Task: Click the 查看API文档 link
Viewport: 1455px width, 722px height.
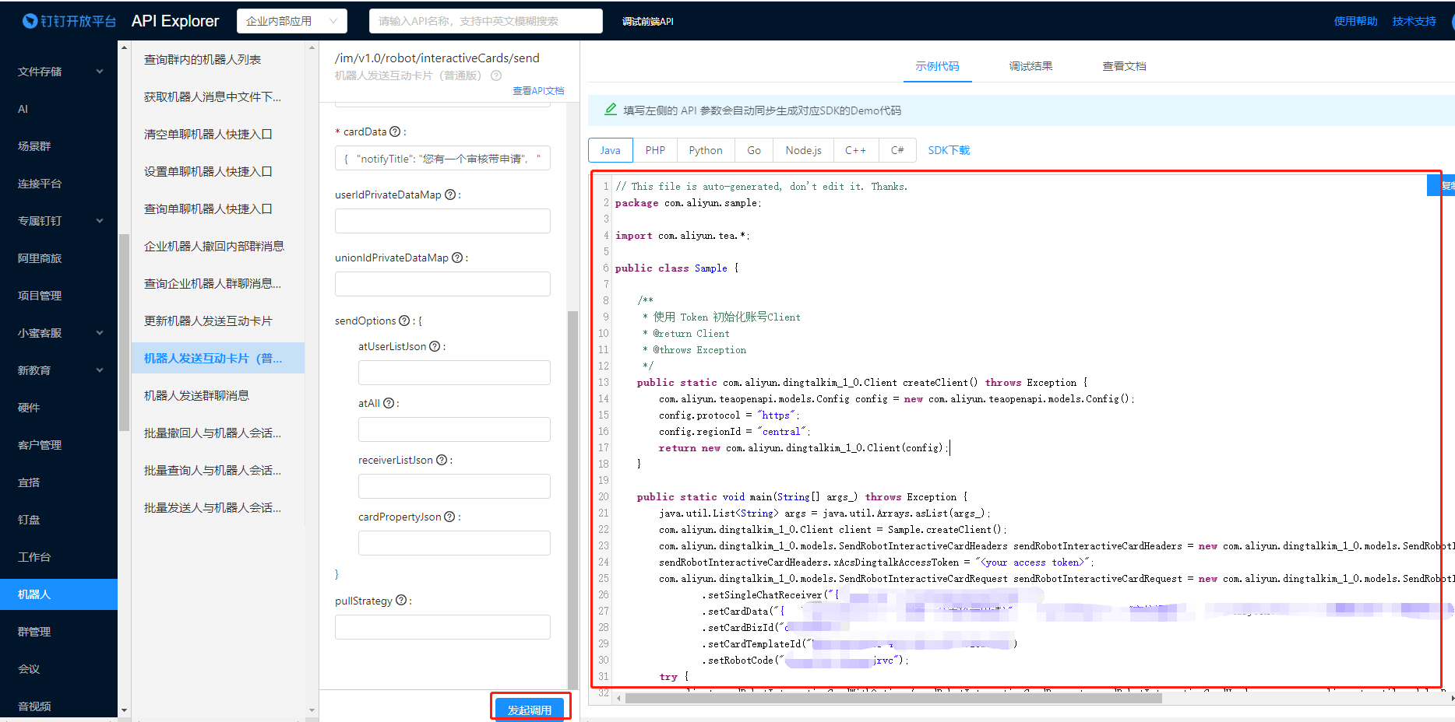Action: coord(538,91)
